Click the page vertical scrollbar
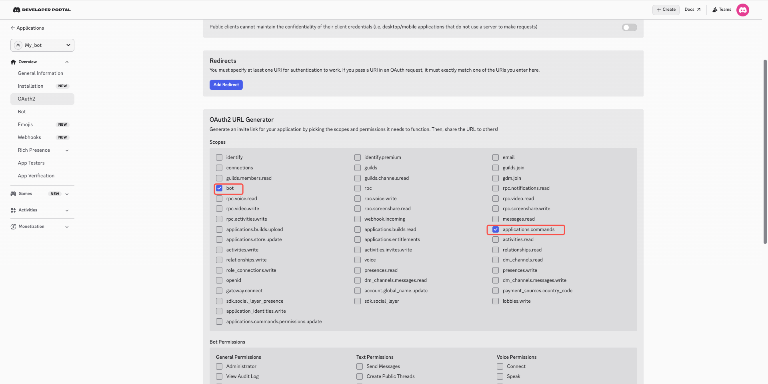The width and height of the screenshot is (768, 384). click(765, 152)
